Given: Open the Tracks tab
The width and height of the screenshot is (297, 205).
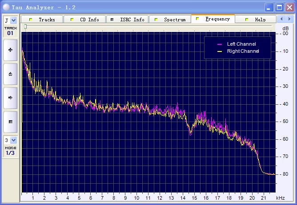Looking at the screenshot, I should [x=42, y=20].
